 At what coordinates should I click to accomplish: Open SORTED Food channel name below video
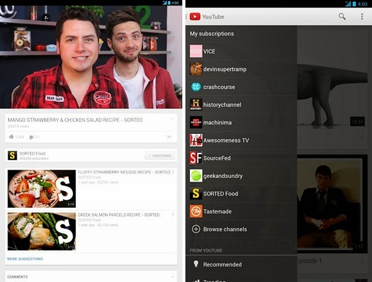(x=32, y=154)
